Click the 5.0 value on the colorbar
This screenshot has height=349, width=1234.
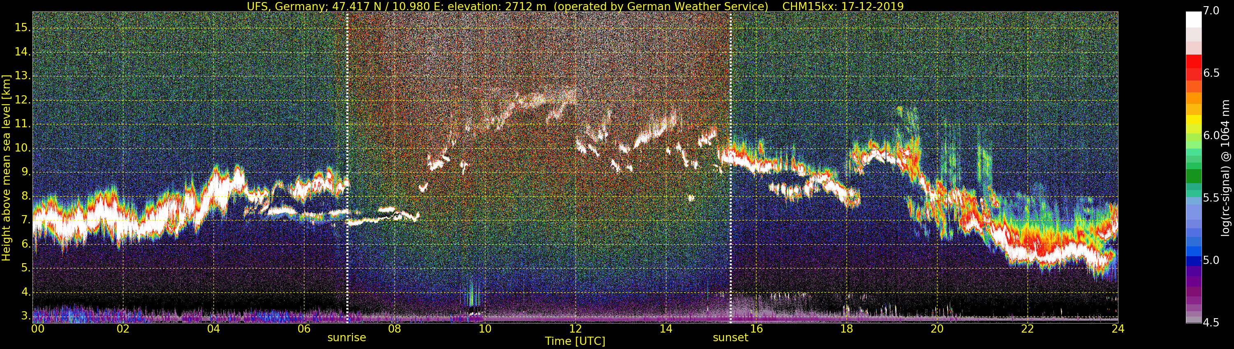tap(1211, 260)
